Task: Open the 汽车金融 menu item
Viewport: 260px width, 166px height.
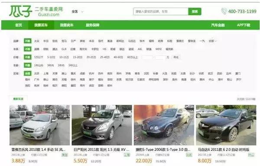Action: [218, 25]
